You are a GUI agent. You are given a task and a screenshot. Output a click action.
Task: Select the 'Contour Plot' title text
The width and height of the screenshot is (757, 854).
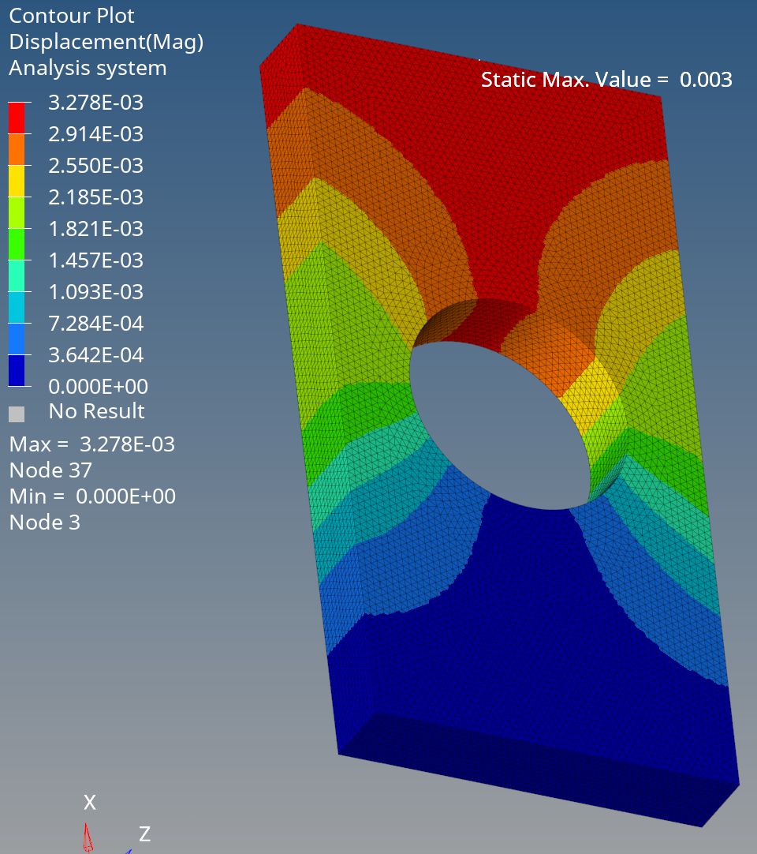pyautogui.click(x=71, y=16)
